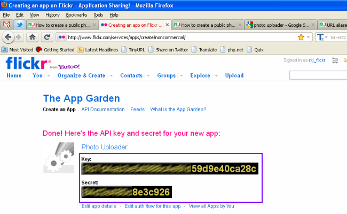Click 'View all Apps by You' link

pyautogui.click(x=211, y=206)
